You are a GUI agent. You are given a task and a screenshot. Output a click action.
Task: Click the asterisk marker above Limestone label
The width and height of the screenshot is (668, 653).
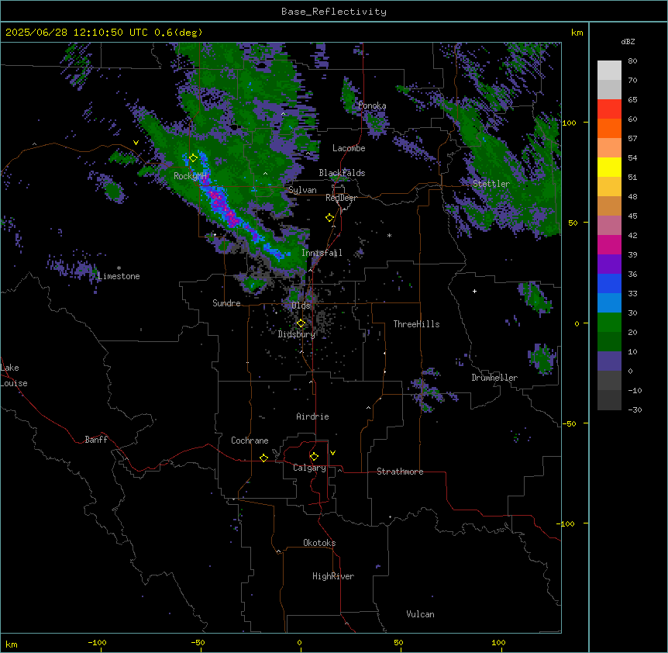click(x=119, y=268)
